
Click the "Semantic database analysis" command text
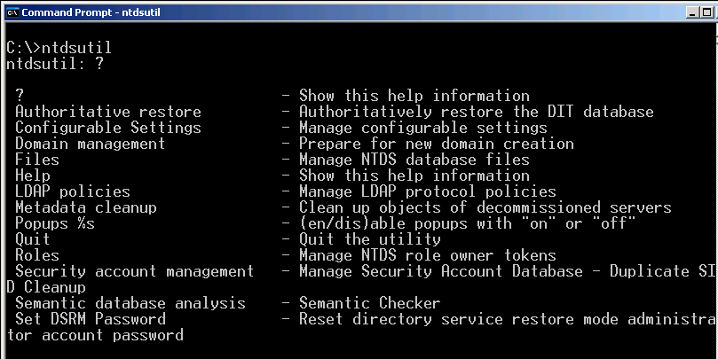130,303
